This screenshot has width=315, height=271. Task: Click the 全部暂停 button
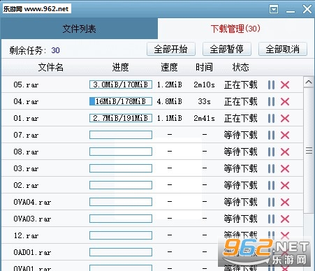coord(227,49)
